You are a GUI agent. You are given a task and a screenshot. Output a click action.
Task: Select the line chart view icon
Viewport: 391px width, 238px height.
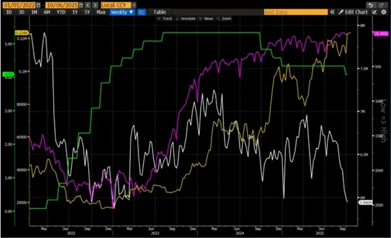[142, 12]
